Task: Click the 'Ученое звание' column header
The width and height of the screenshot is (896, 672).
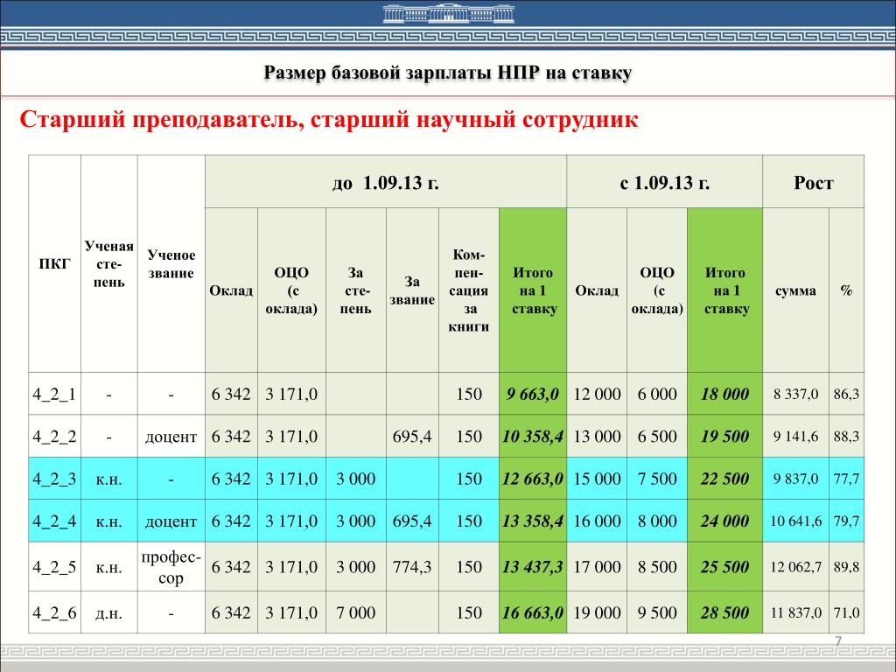Action: click(171, 264)
